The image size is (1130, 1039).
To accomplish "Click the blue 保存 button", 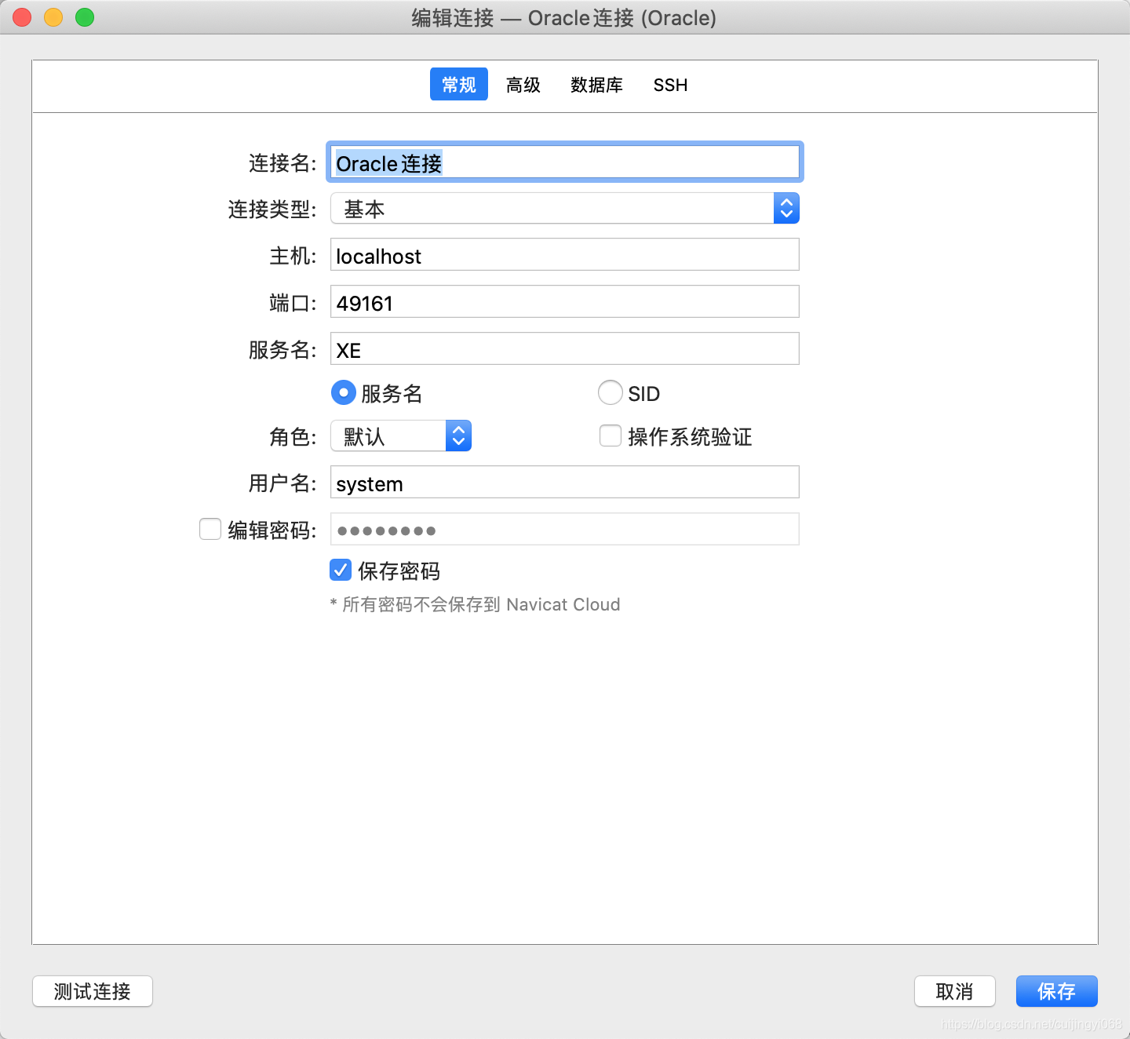I will click(x=1057, y=991).
